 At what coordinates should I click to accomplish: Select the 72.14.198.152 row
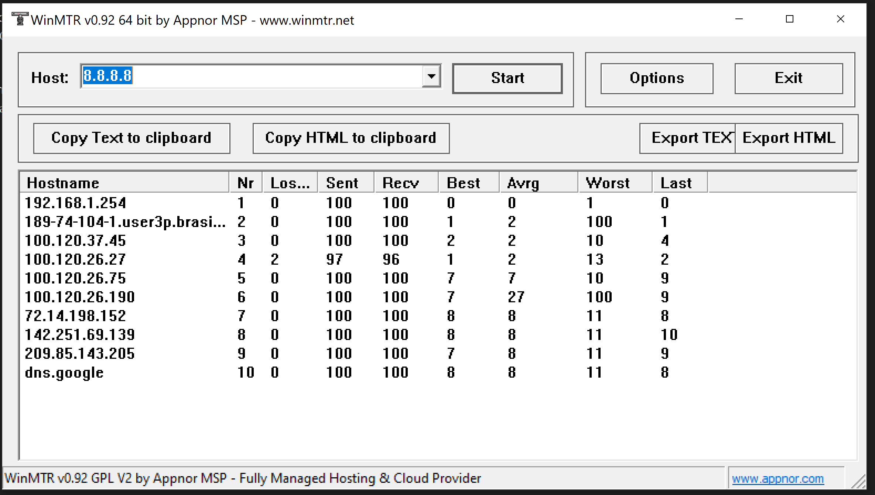click(364, 316)
